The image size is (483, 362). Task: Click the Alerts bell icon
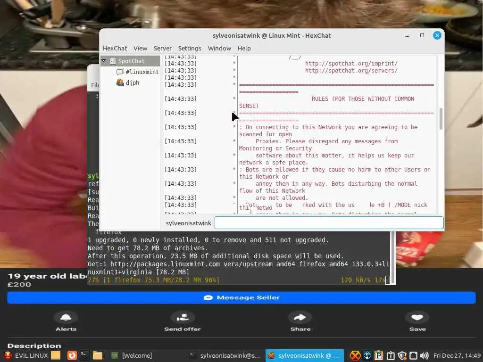66,317
